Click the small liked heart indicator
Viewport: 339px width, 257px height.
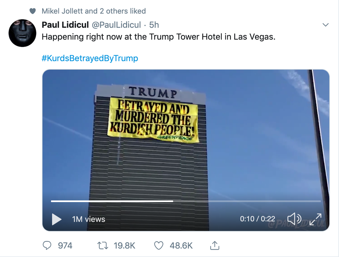point(32,11)
